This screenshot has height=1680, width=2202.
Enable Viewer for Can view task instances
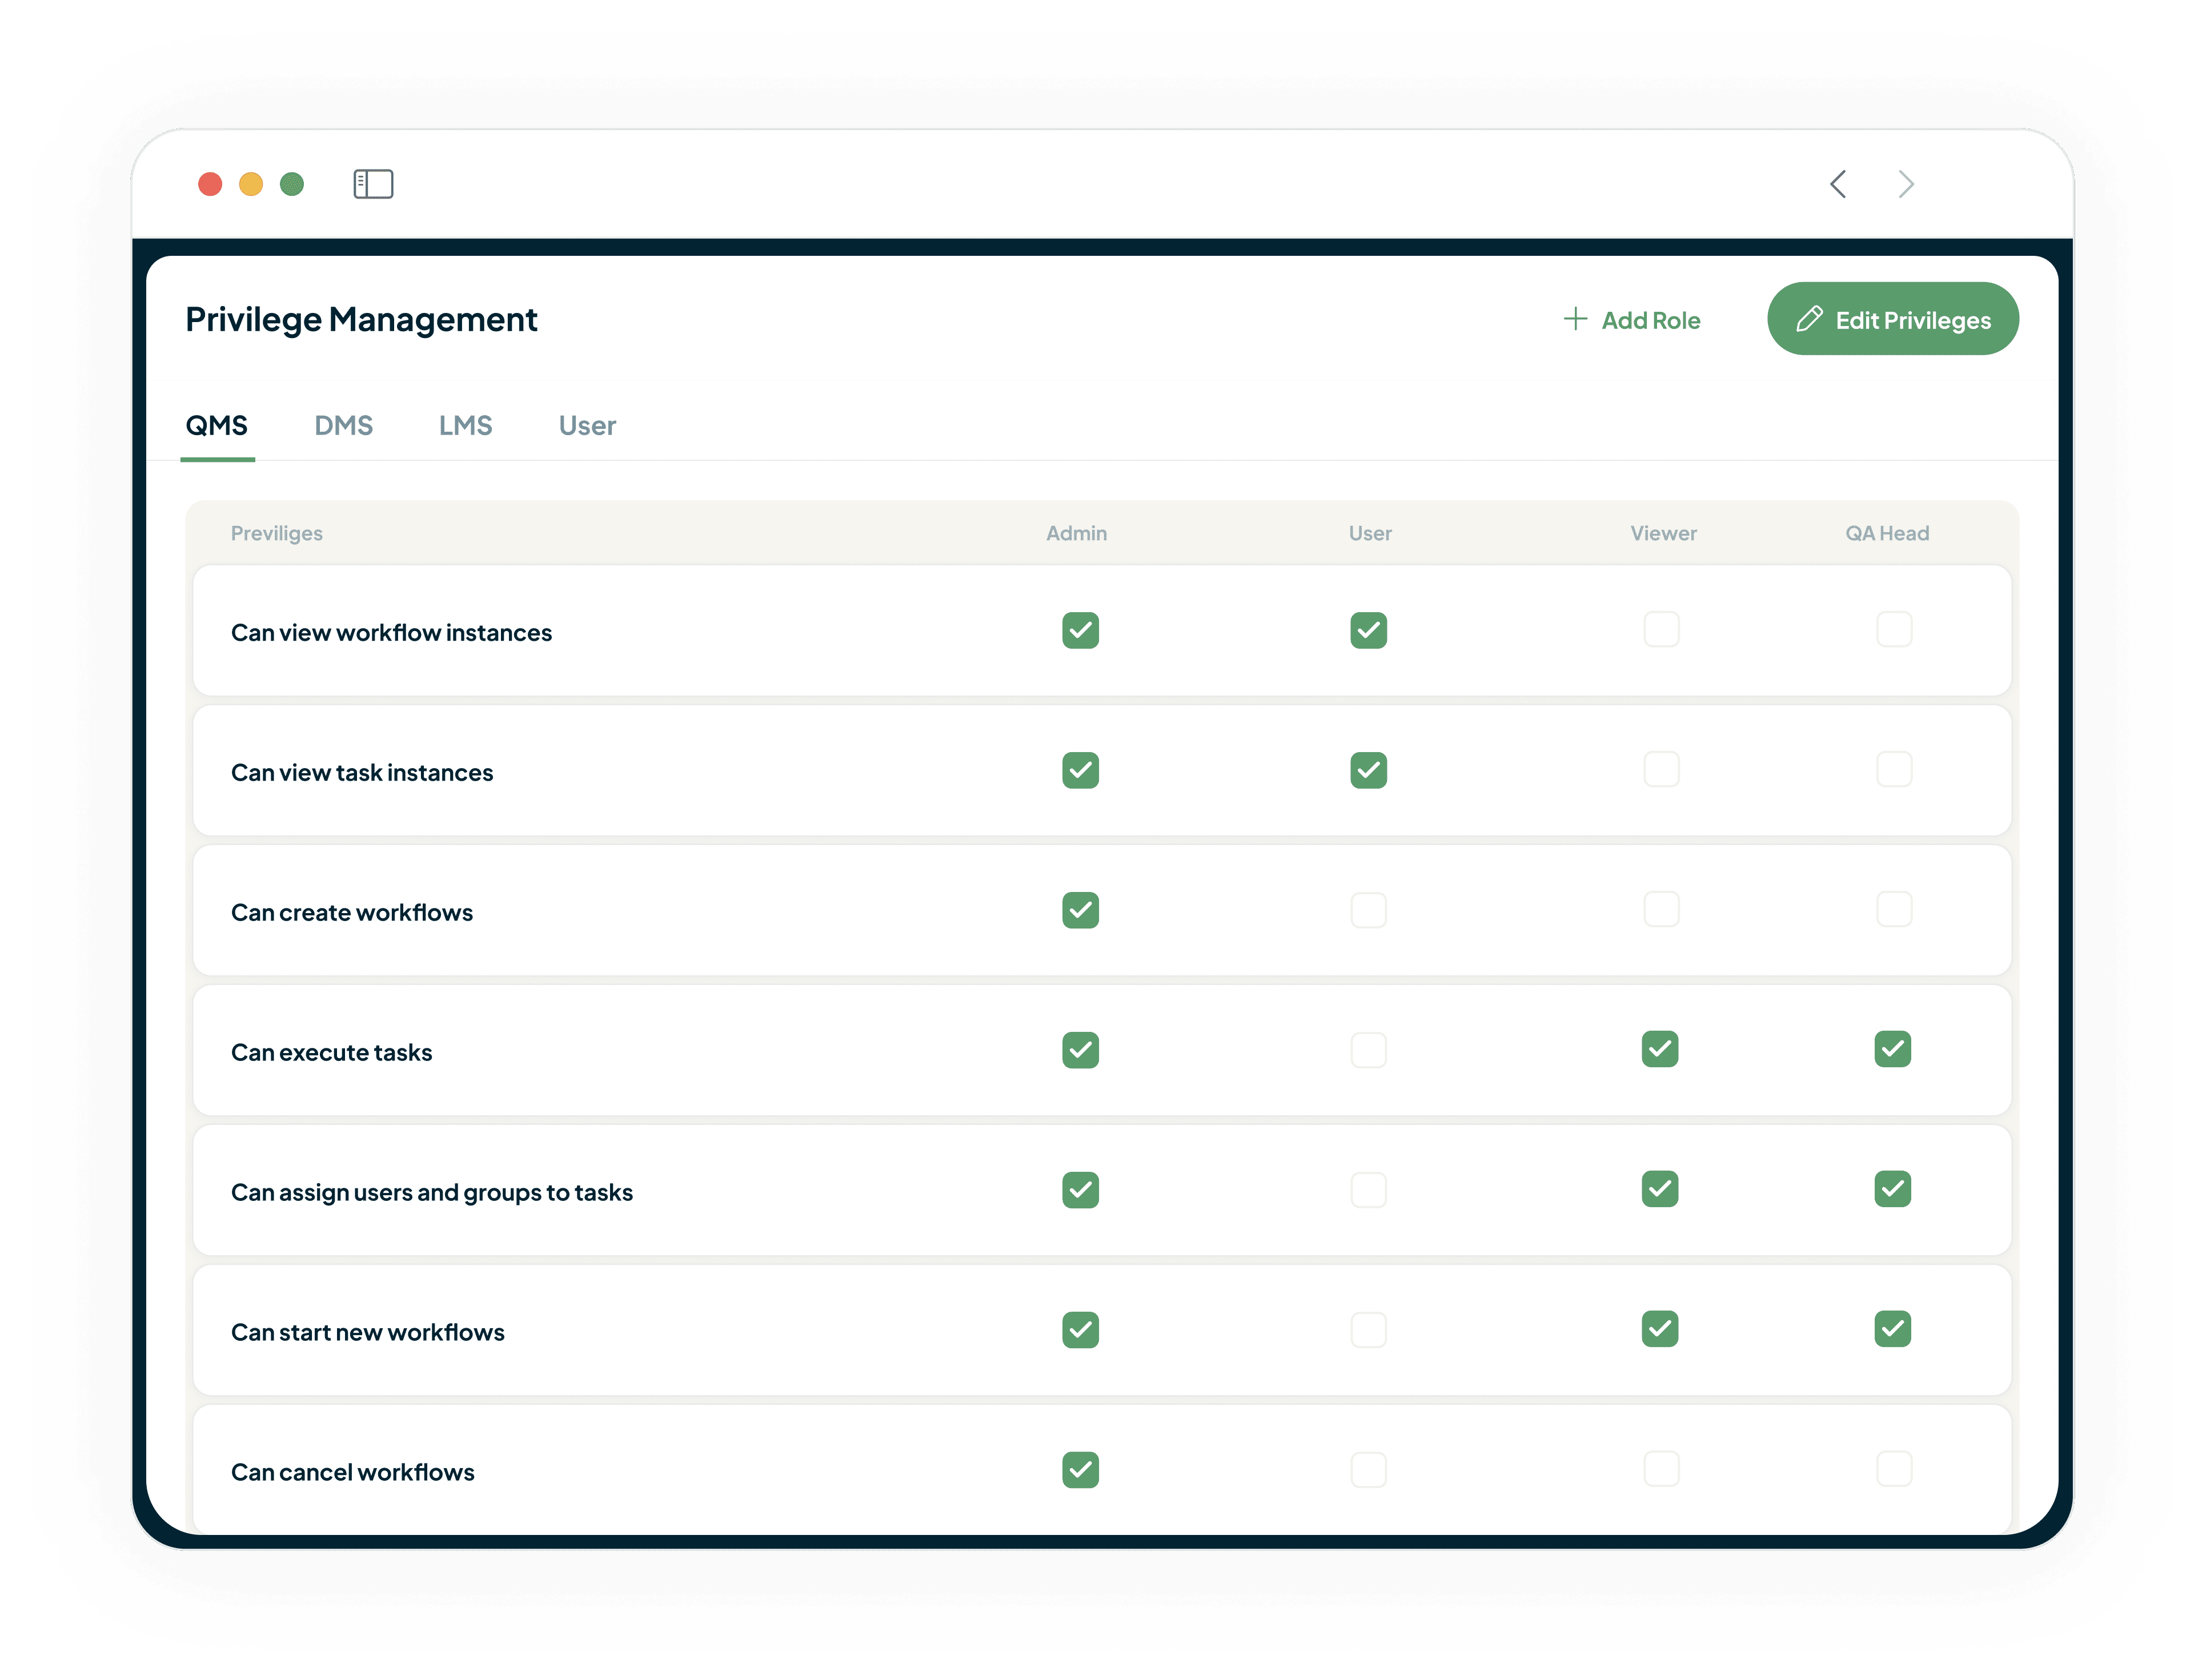[1661, 770]
